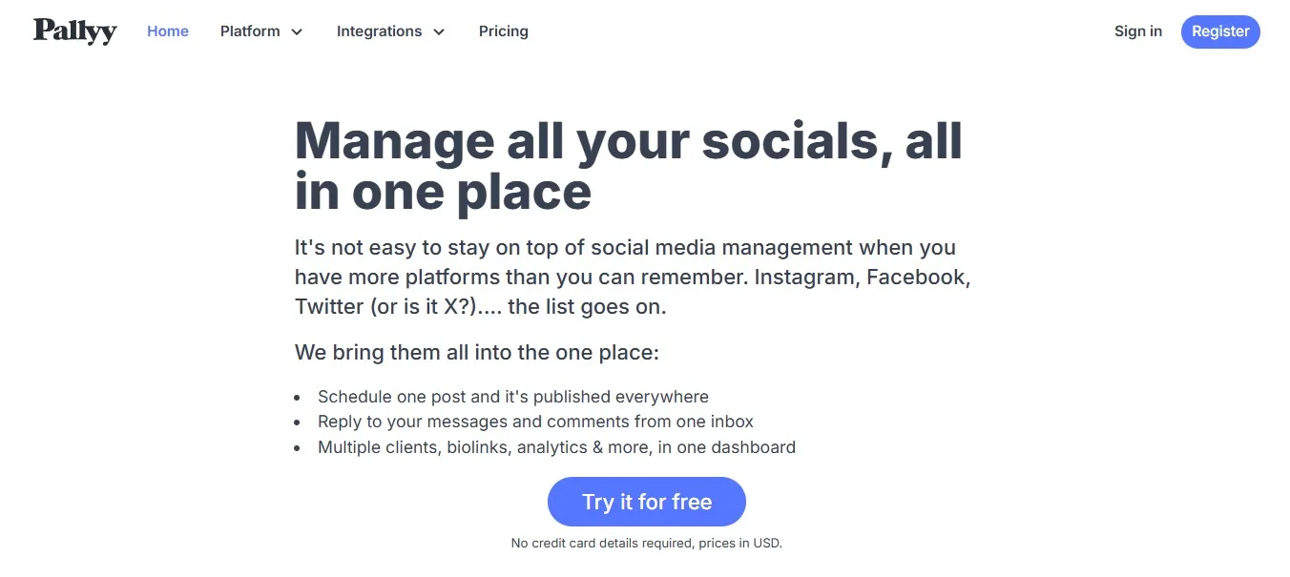1290x577 pixels.
Task: Click the 'Reply to your messages' bullet item
Action: tap(535, 421)
